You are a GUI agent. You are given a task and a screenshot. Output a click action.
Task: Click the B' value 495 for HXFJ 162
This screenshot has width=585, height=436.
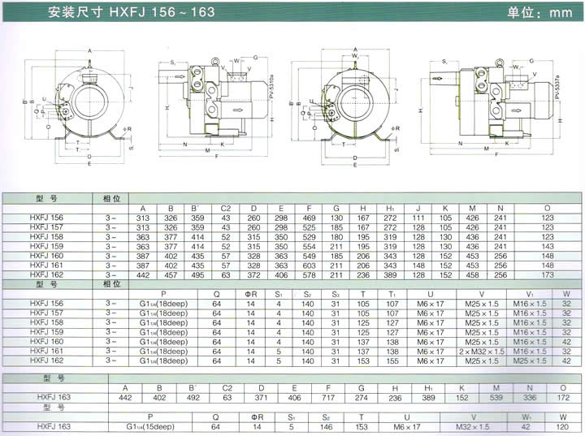point(199,275)
